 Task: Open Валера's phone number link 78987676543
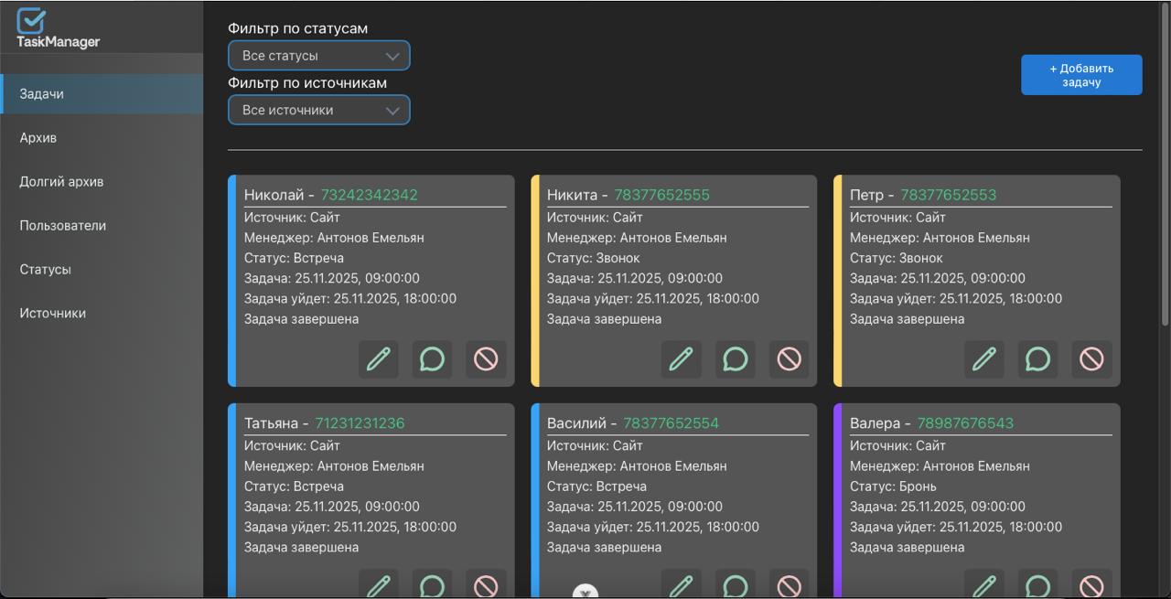point(965,423)
